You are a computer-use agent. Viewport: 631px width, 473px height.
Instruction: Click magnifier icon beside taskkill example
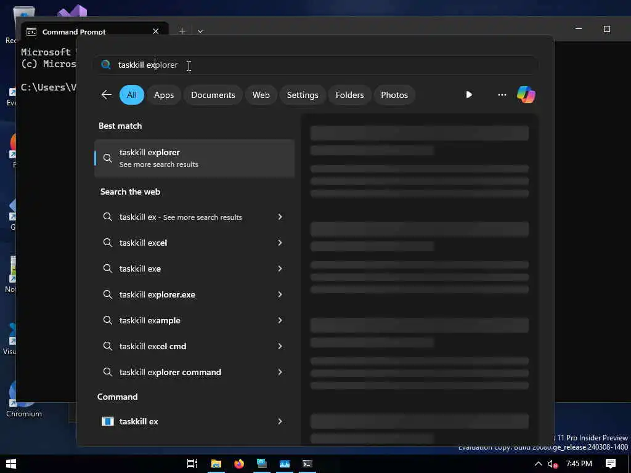click(107, 320)
